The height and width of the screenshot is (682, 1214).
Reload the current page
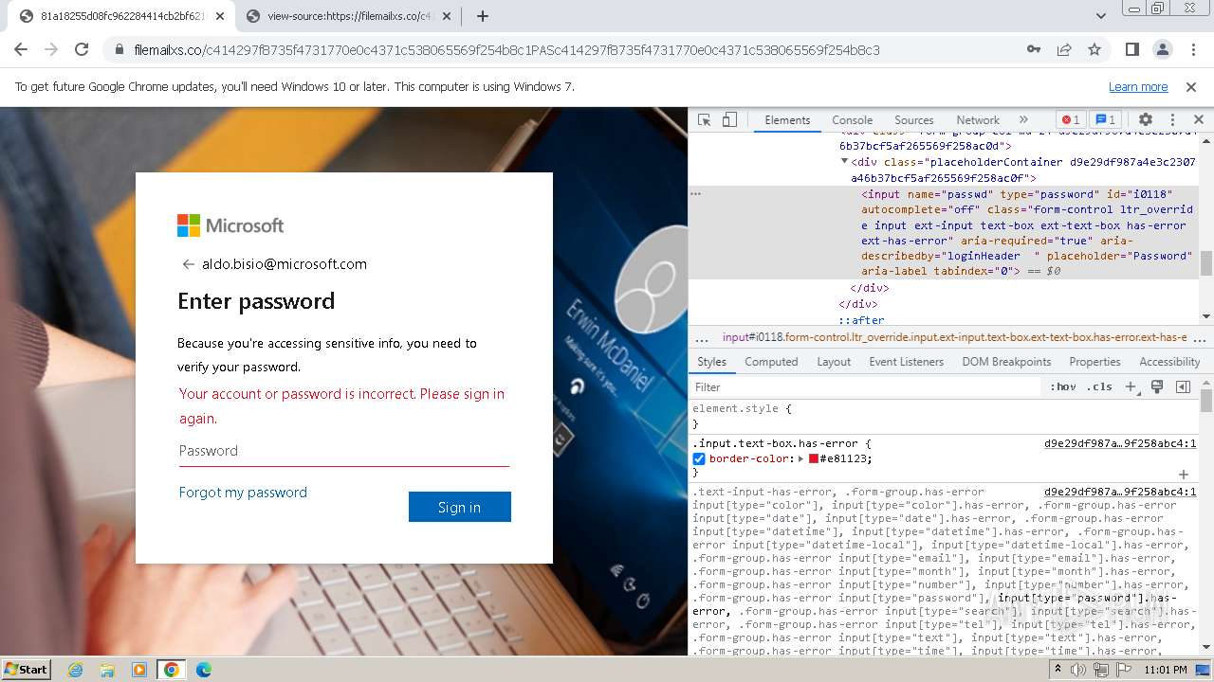(x=82, y=49)
